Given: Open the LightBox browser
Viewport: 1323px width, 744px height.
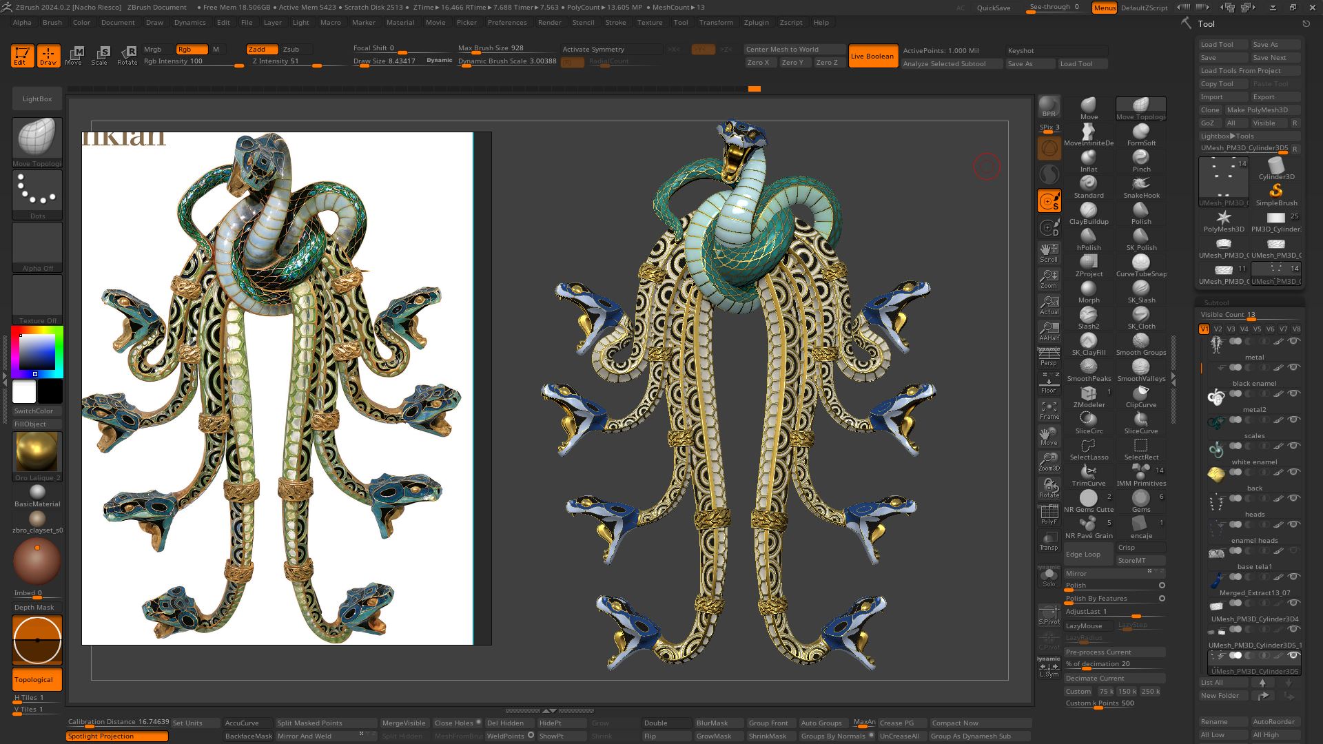Looking at the screenshot, I should (x=37, y=99).
